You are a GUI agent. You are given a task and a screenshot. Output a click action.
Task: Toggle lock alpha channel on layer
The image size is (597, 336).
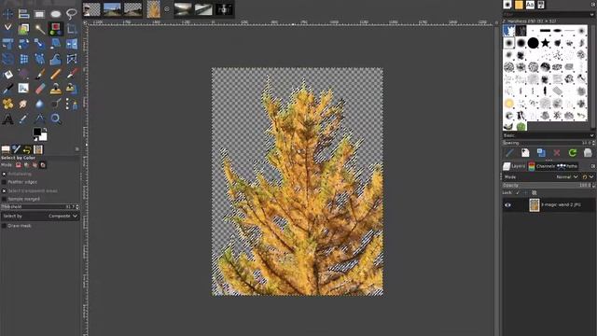(535, 193)
